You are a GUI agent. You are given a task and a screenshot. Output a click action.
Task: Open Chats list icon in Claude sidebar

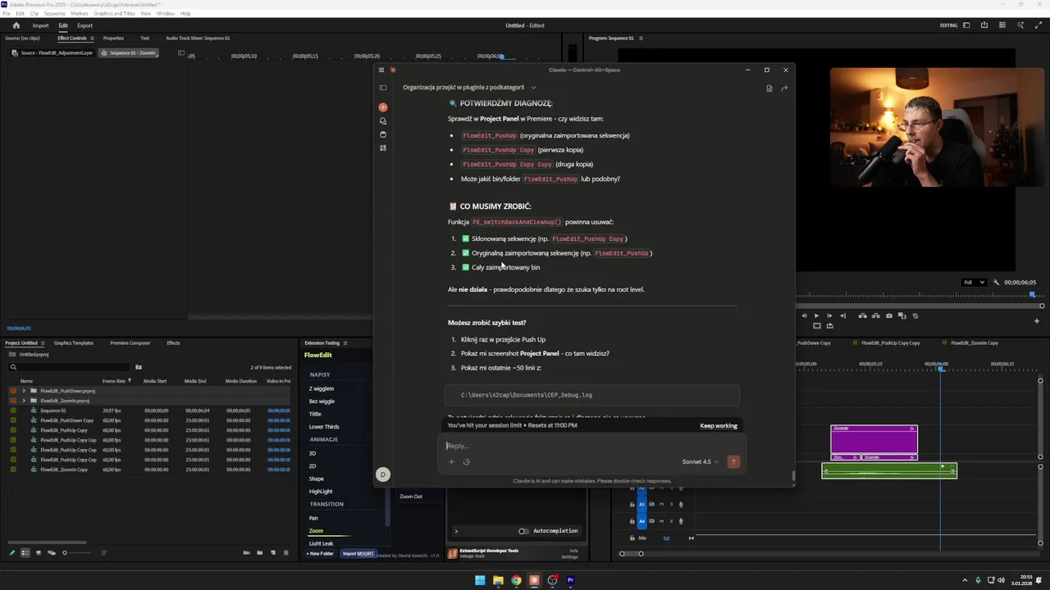(x=383, y=120)
